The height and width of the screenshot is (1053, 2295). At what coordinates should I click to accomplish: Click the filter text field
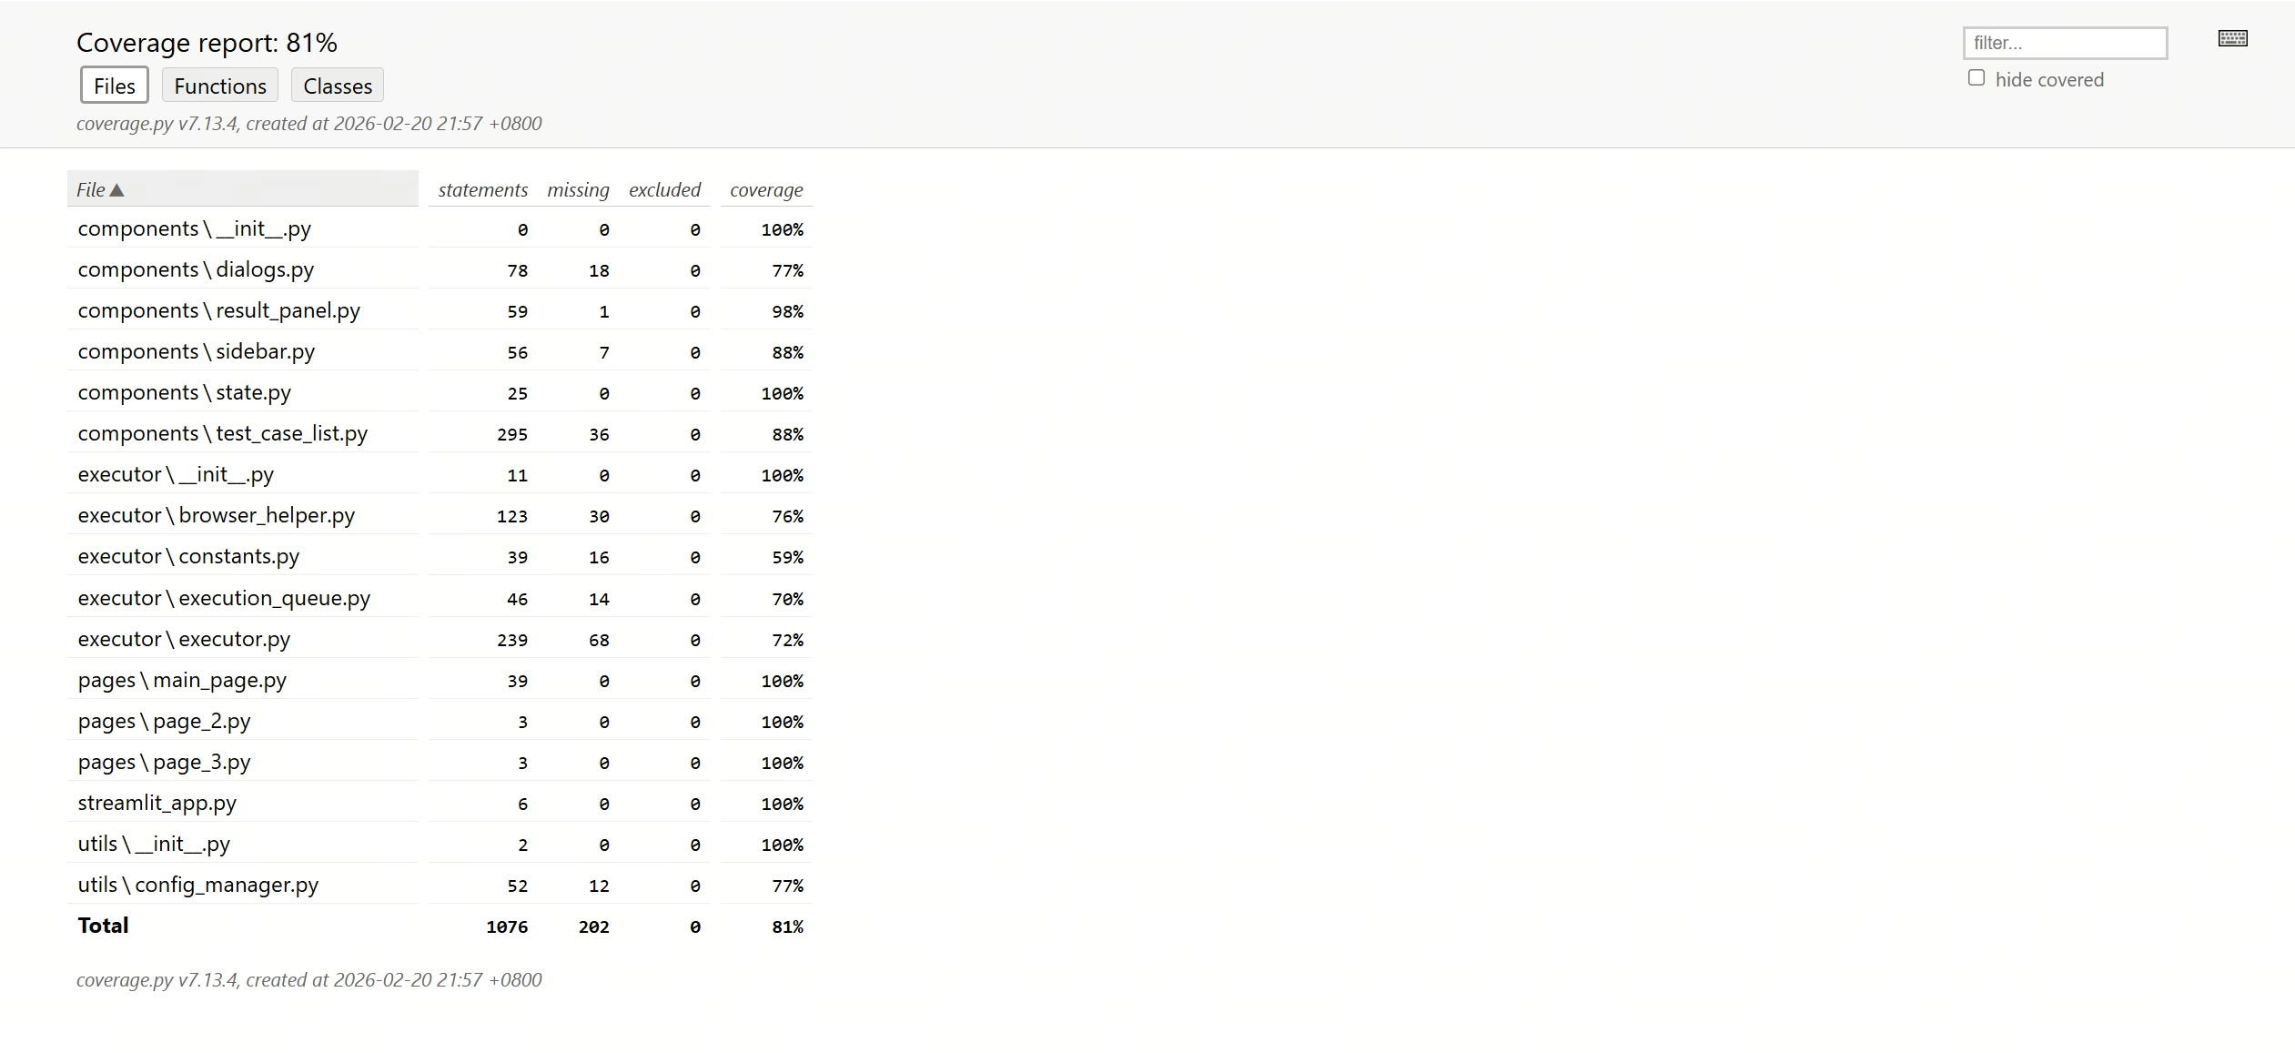(x=2064, y=43)
